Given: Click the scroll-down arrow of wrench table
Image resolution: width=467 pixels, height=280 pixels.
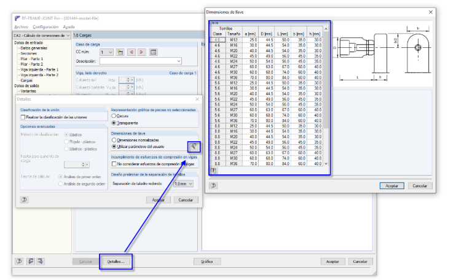Looking at the screenshot, I should click(x=326, y=164).
